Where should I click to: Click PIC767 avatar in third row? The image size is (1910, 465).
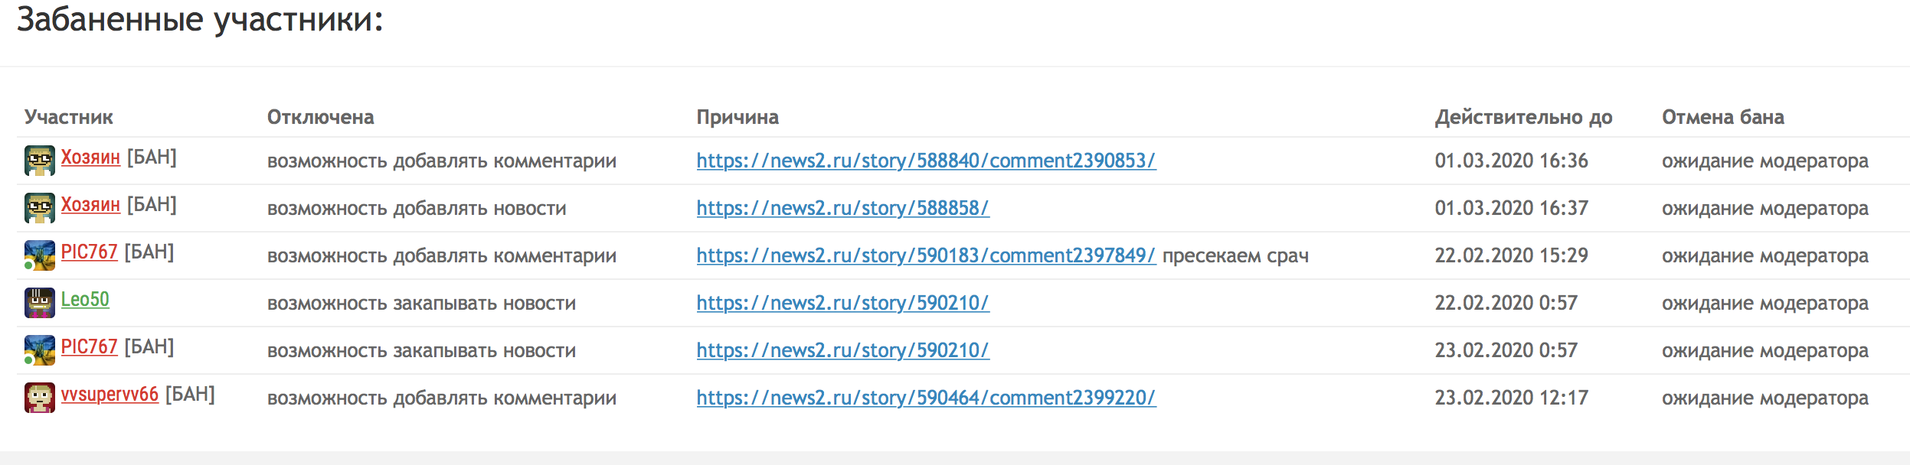[40, 255]
